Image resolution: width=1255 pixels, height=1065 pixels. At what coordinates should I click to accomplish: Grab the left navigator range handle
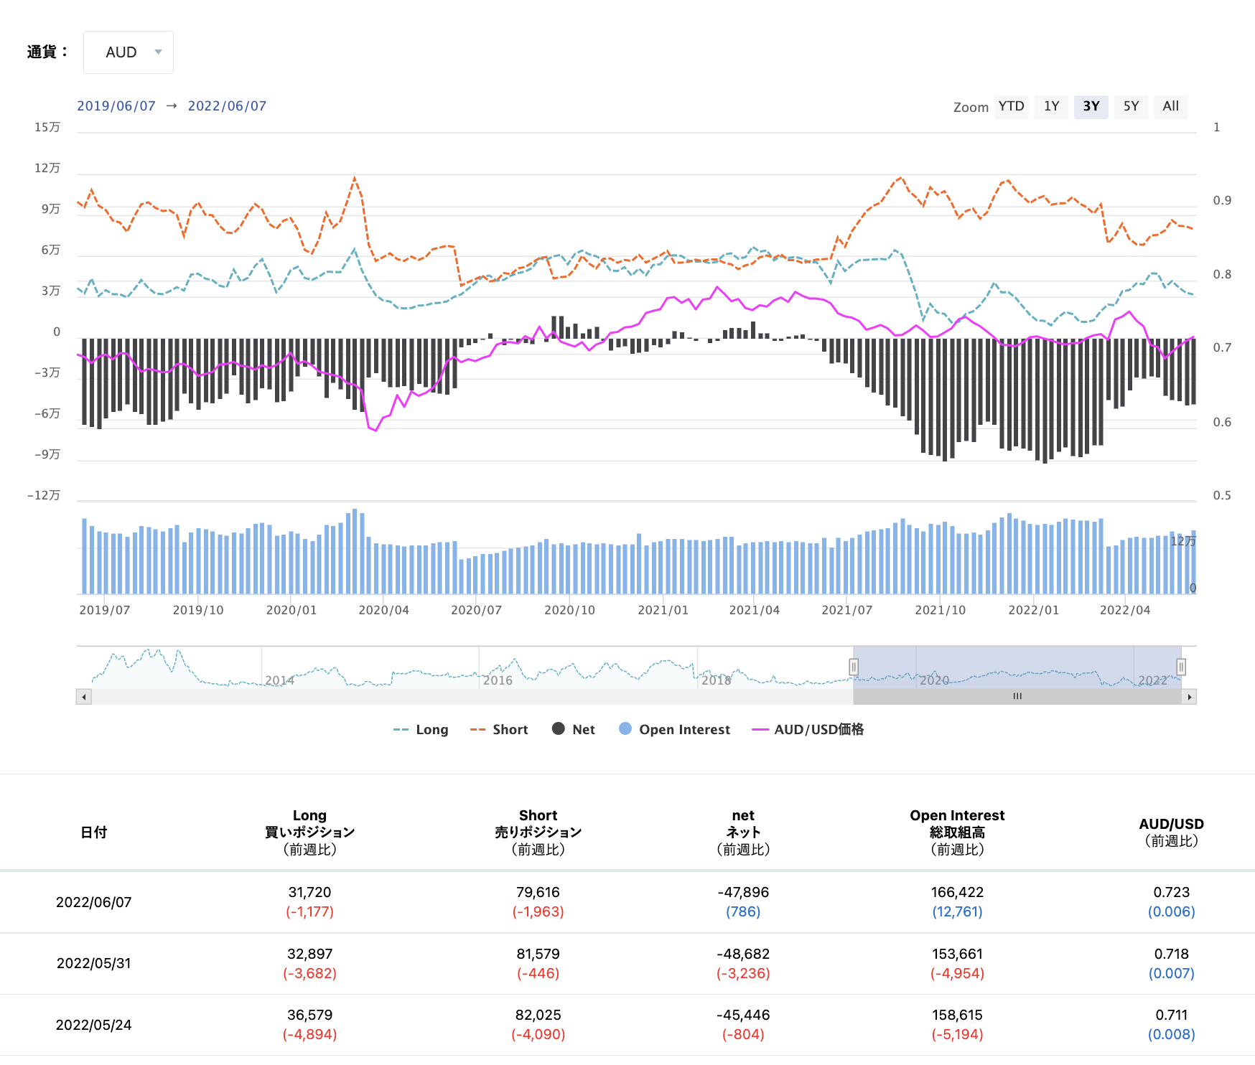(854, 667)
